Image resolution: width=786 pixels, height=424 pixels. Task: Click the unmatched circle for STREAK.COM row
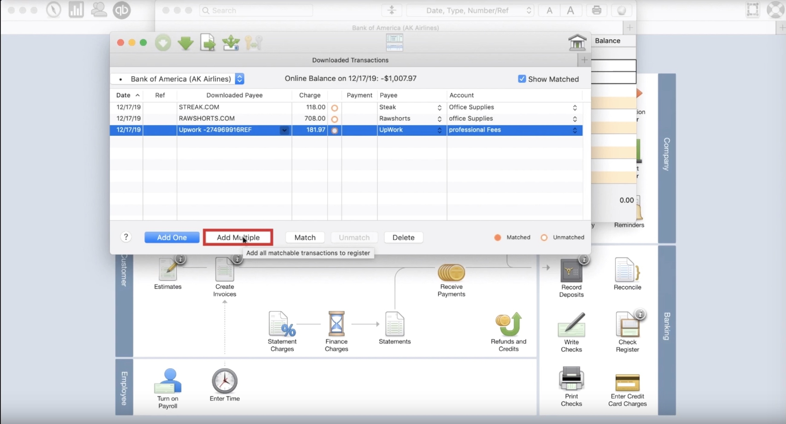click(x=335, y=108)
